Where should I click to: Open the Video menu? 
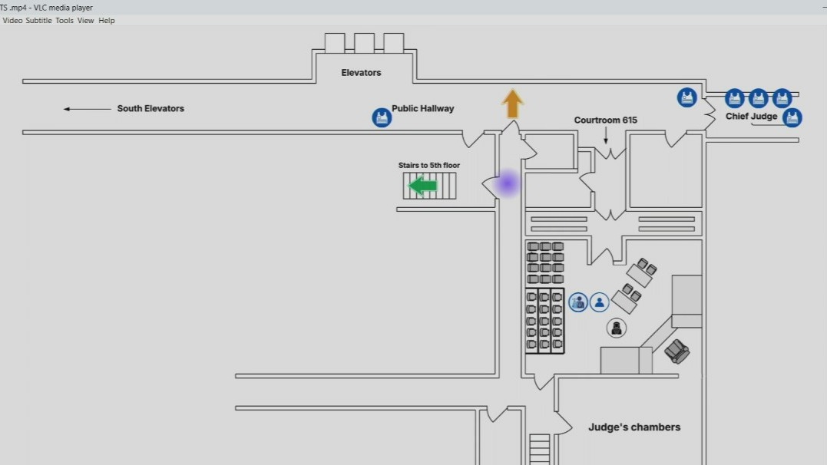pyautogui.click(x=11, y=21)
